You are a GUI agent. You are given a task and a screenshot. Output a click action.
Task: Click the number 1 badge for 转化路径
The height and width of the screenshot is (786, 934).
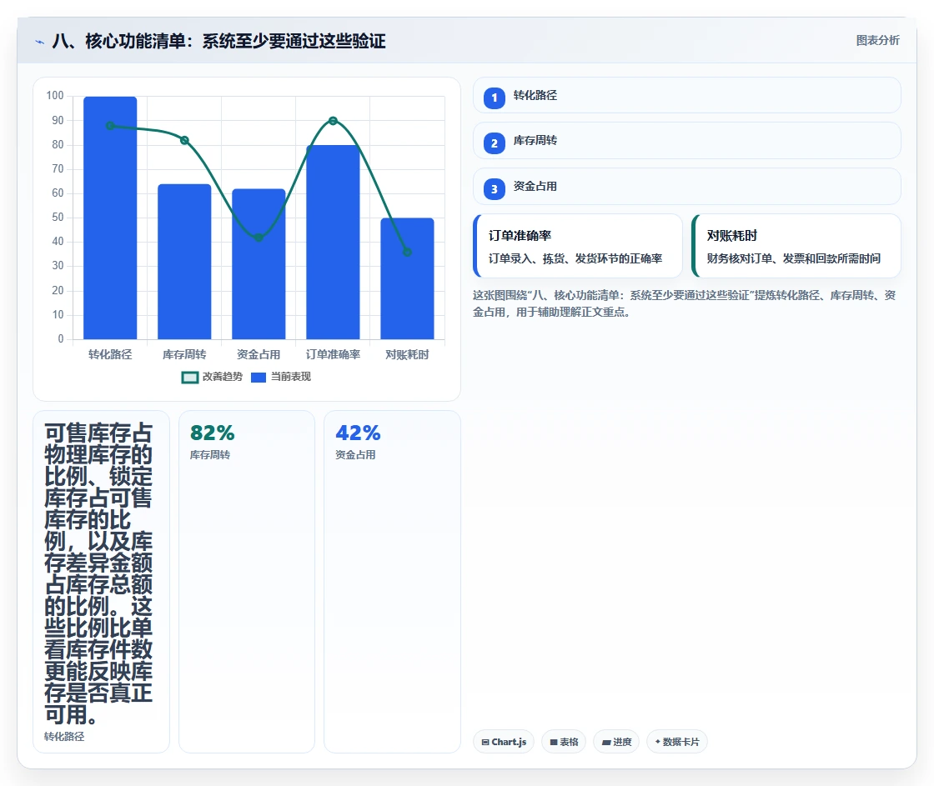(494, 98)
